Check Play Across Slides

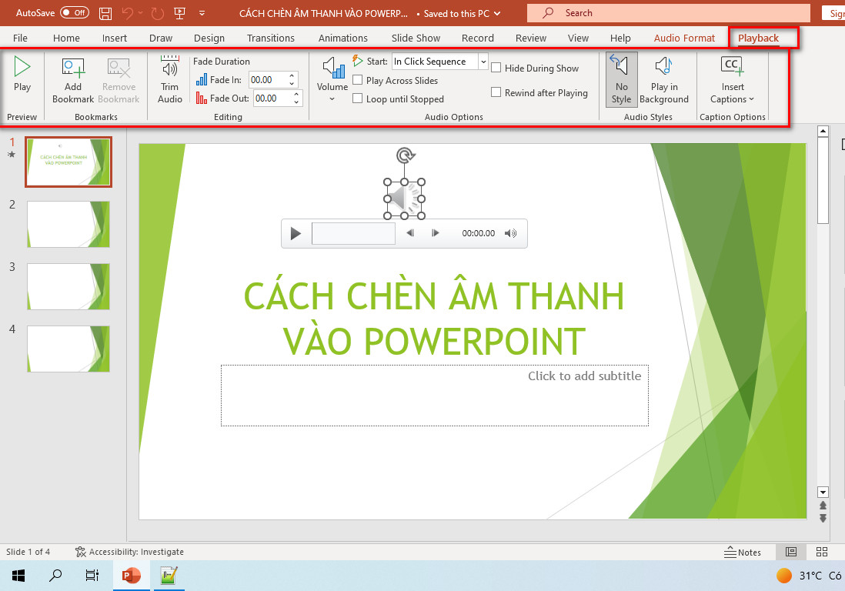point(357,80)
